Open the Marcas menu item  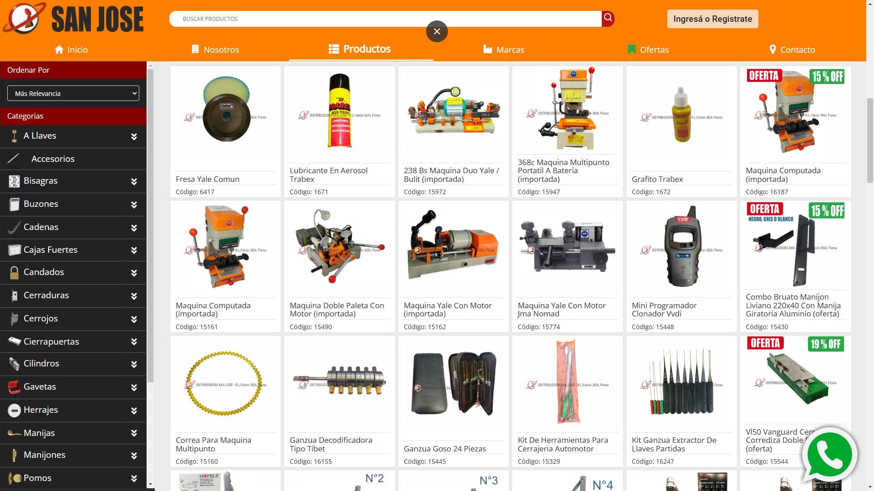click(x=504, y=50)
